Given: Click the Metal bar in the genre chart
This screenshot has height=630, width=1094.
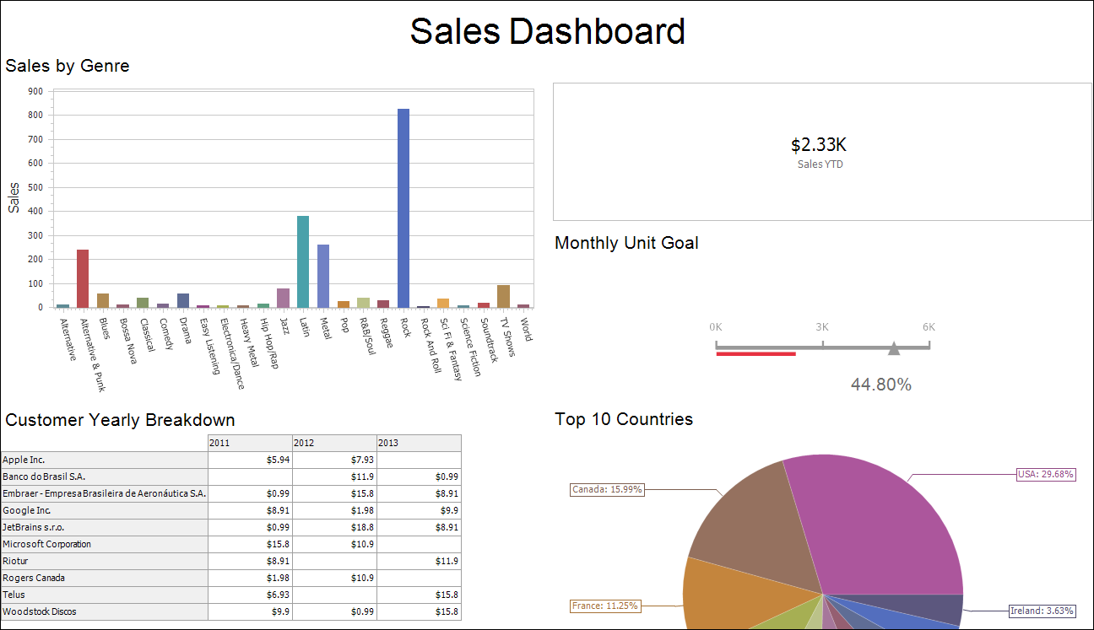Looking at the screenshot, I should [323, 276].
